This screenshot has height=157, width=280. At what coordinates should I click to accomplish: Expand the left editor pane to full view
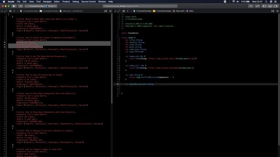point(5,11)
